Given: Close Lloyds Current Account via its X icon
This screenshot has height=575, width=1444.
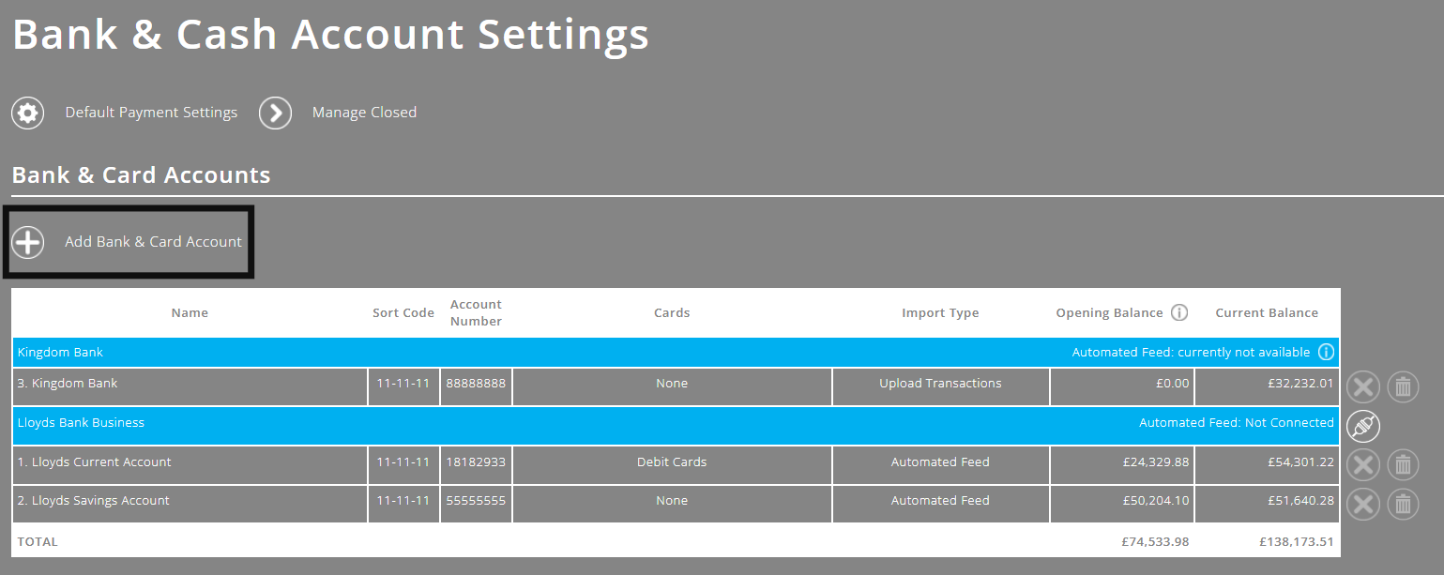Looking at the screenshot, I should click(1362, 464).
